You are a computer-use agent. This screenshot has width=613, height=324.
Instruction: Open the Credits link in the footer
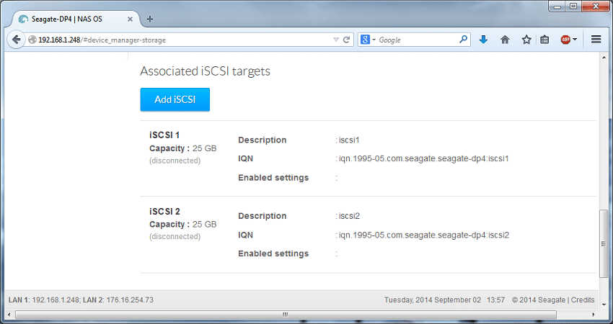point(583,300)
